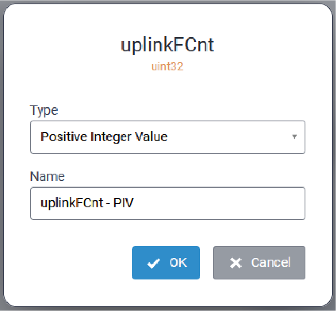This screenshot has width=336, height=311.
Task: Click the "Name" field label
Action: (x=47, y=176)
